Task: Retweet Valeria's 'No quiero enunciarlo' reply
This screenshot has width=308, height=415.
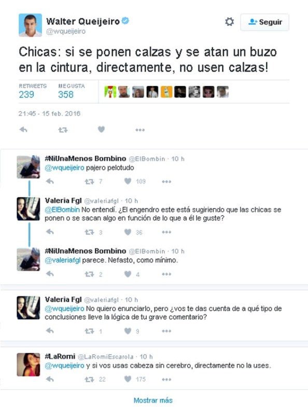Action: coord(89,331)
